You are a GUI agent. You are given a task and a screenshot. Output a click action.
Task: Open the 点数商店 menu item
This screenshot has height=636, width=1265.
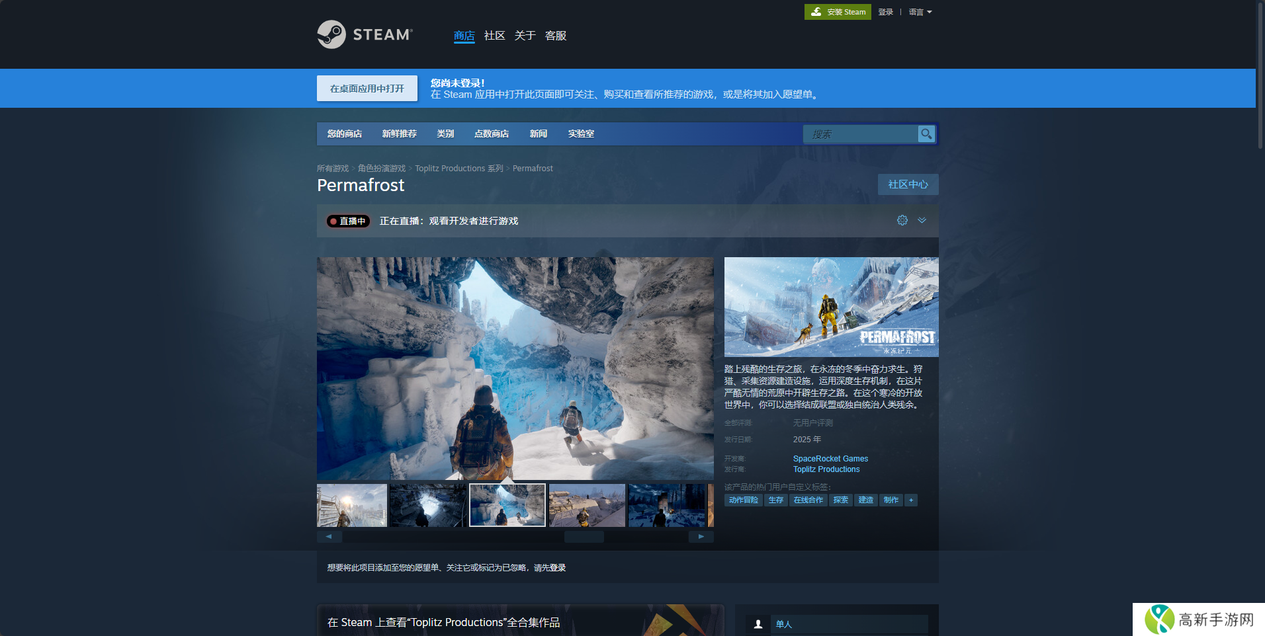pos(491,134)
